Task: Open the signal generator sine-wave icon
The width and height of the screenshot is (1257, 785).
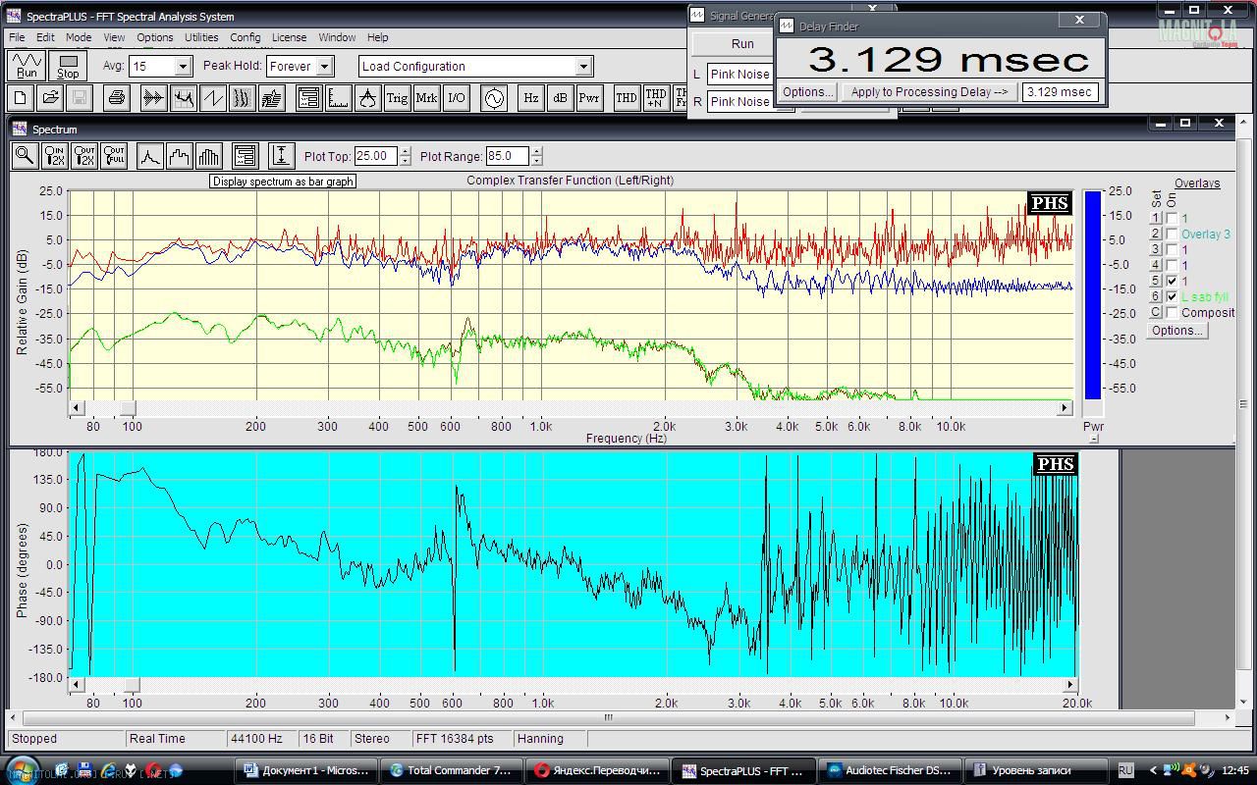Action: coord(493,98)
